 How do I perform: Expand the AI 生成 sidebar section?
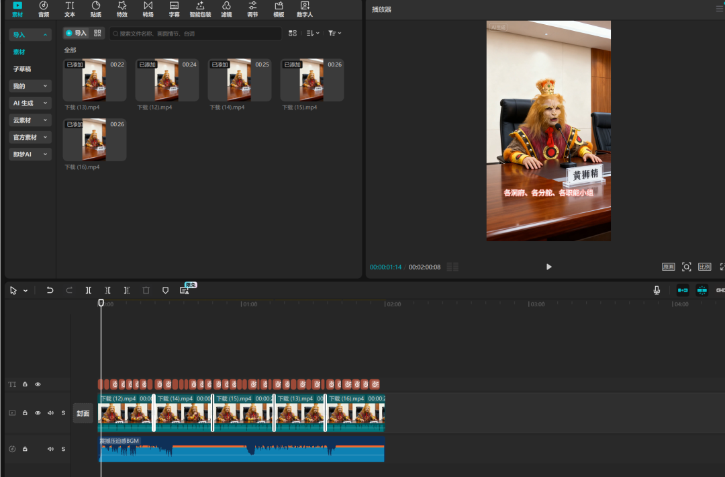(x=30, y=103)
